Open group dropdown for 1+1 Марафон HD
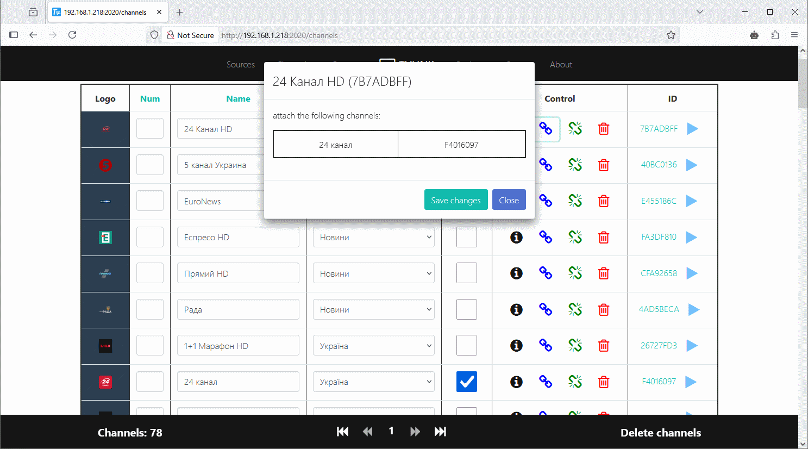 coord(374,346)
